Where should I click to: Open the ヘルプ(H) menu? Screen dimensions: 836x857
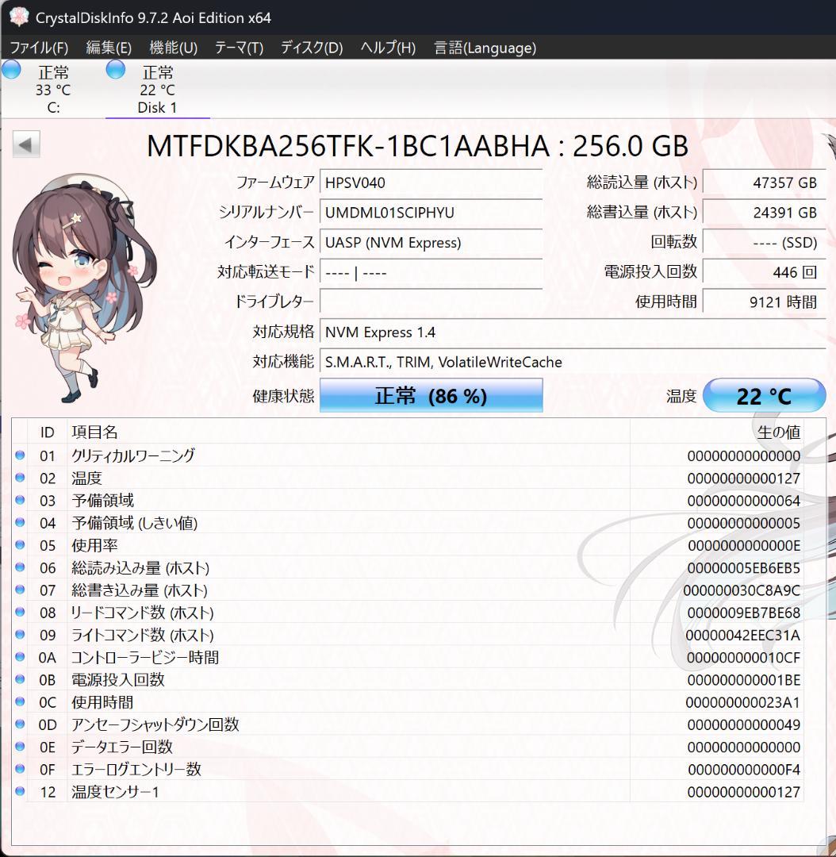pos(388,48)
